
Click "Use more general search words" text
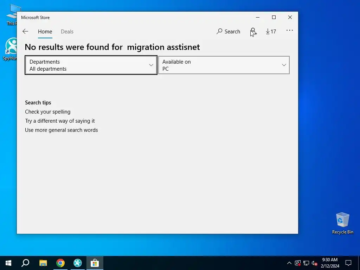click(61, 130)
